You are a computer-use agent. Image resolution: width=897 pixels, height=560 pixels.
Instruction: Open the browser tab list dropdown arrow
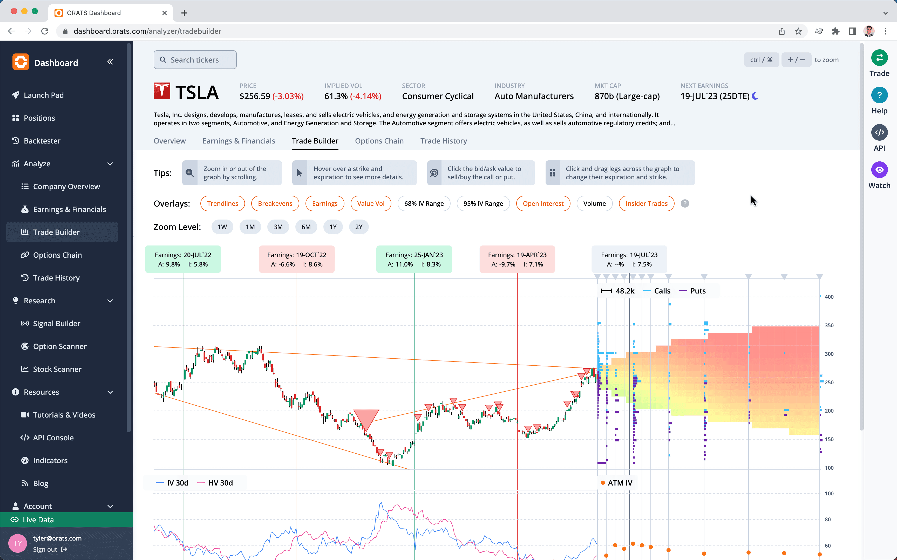[x=885, y=13]
